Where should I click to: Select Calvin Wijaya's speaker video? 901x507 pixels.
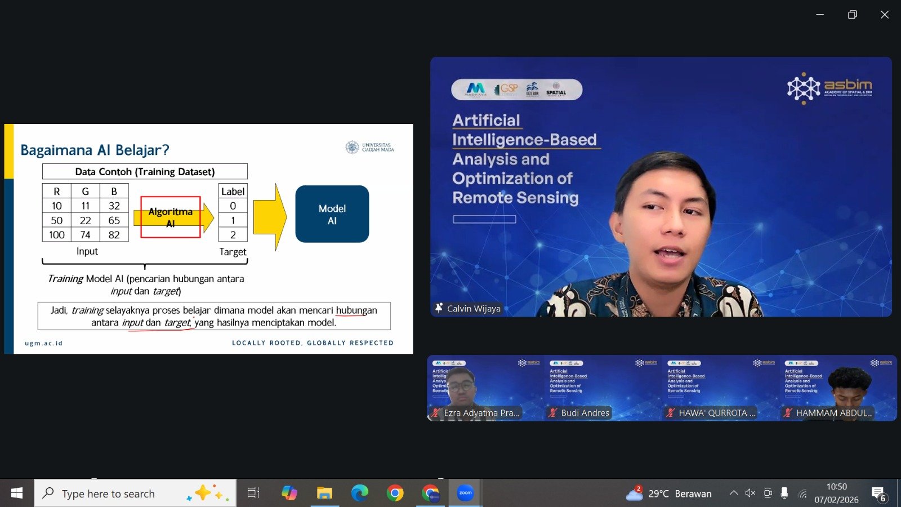click(x=661, y=186)
